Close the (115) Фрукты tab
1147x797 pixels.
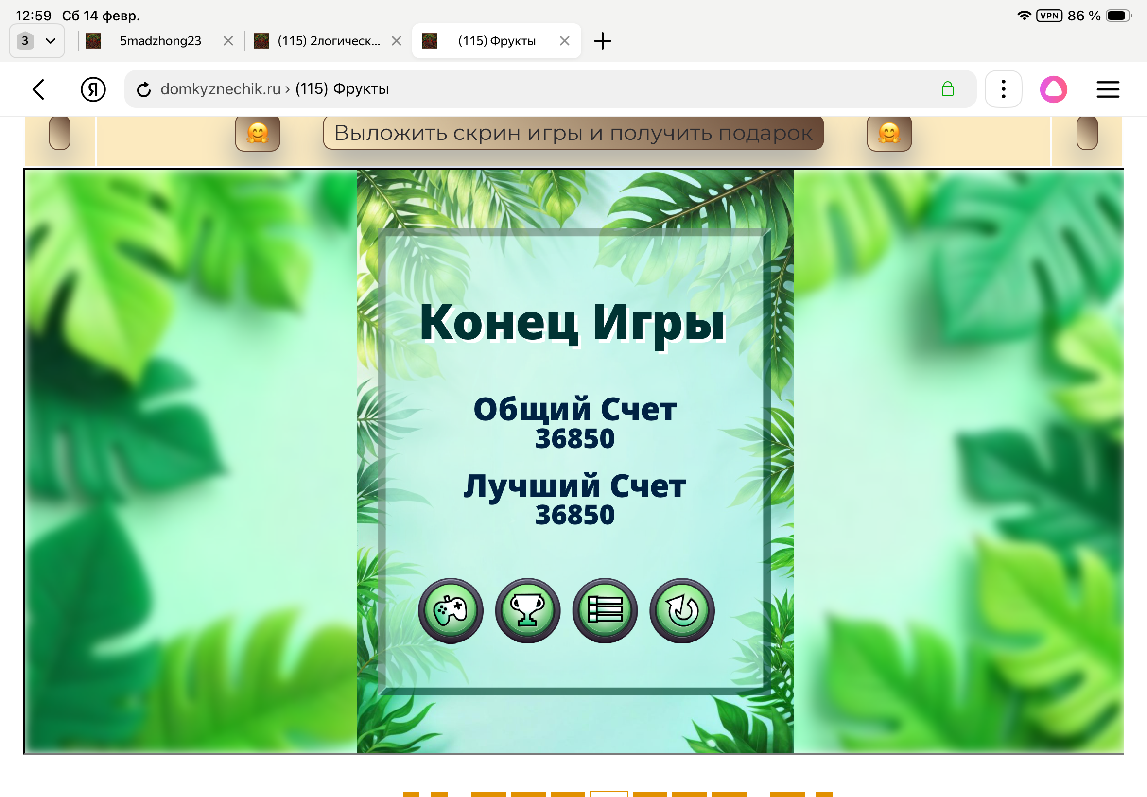(x=565, y=40)
